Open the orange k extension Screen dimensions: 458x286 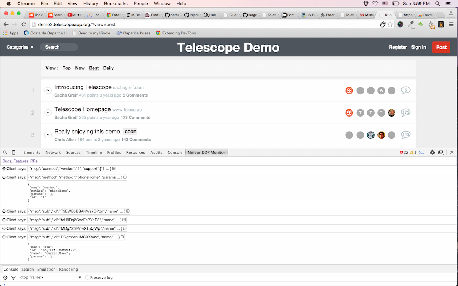(441, 24)
